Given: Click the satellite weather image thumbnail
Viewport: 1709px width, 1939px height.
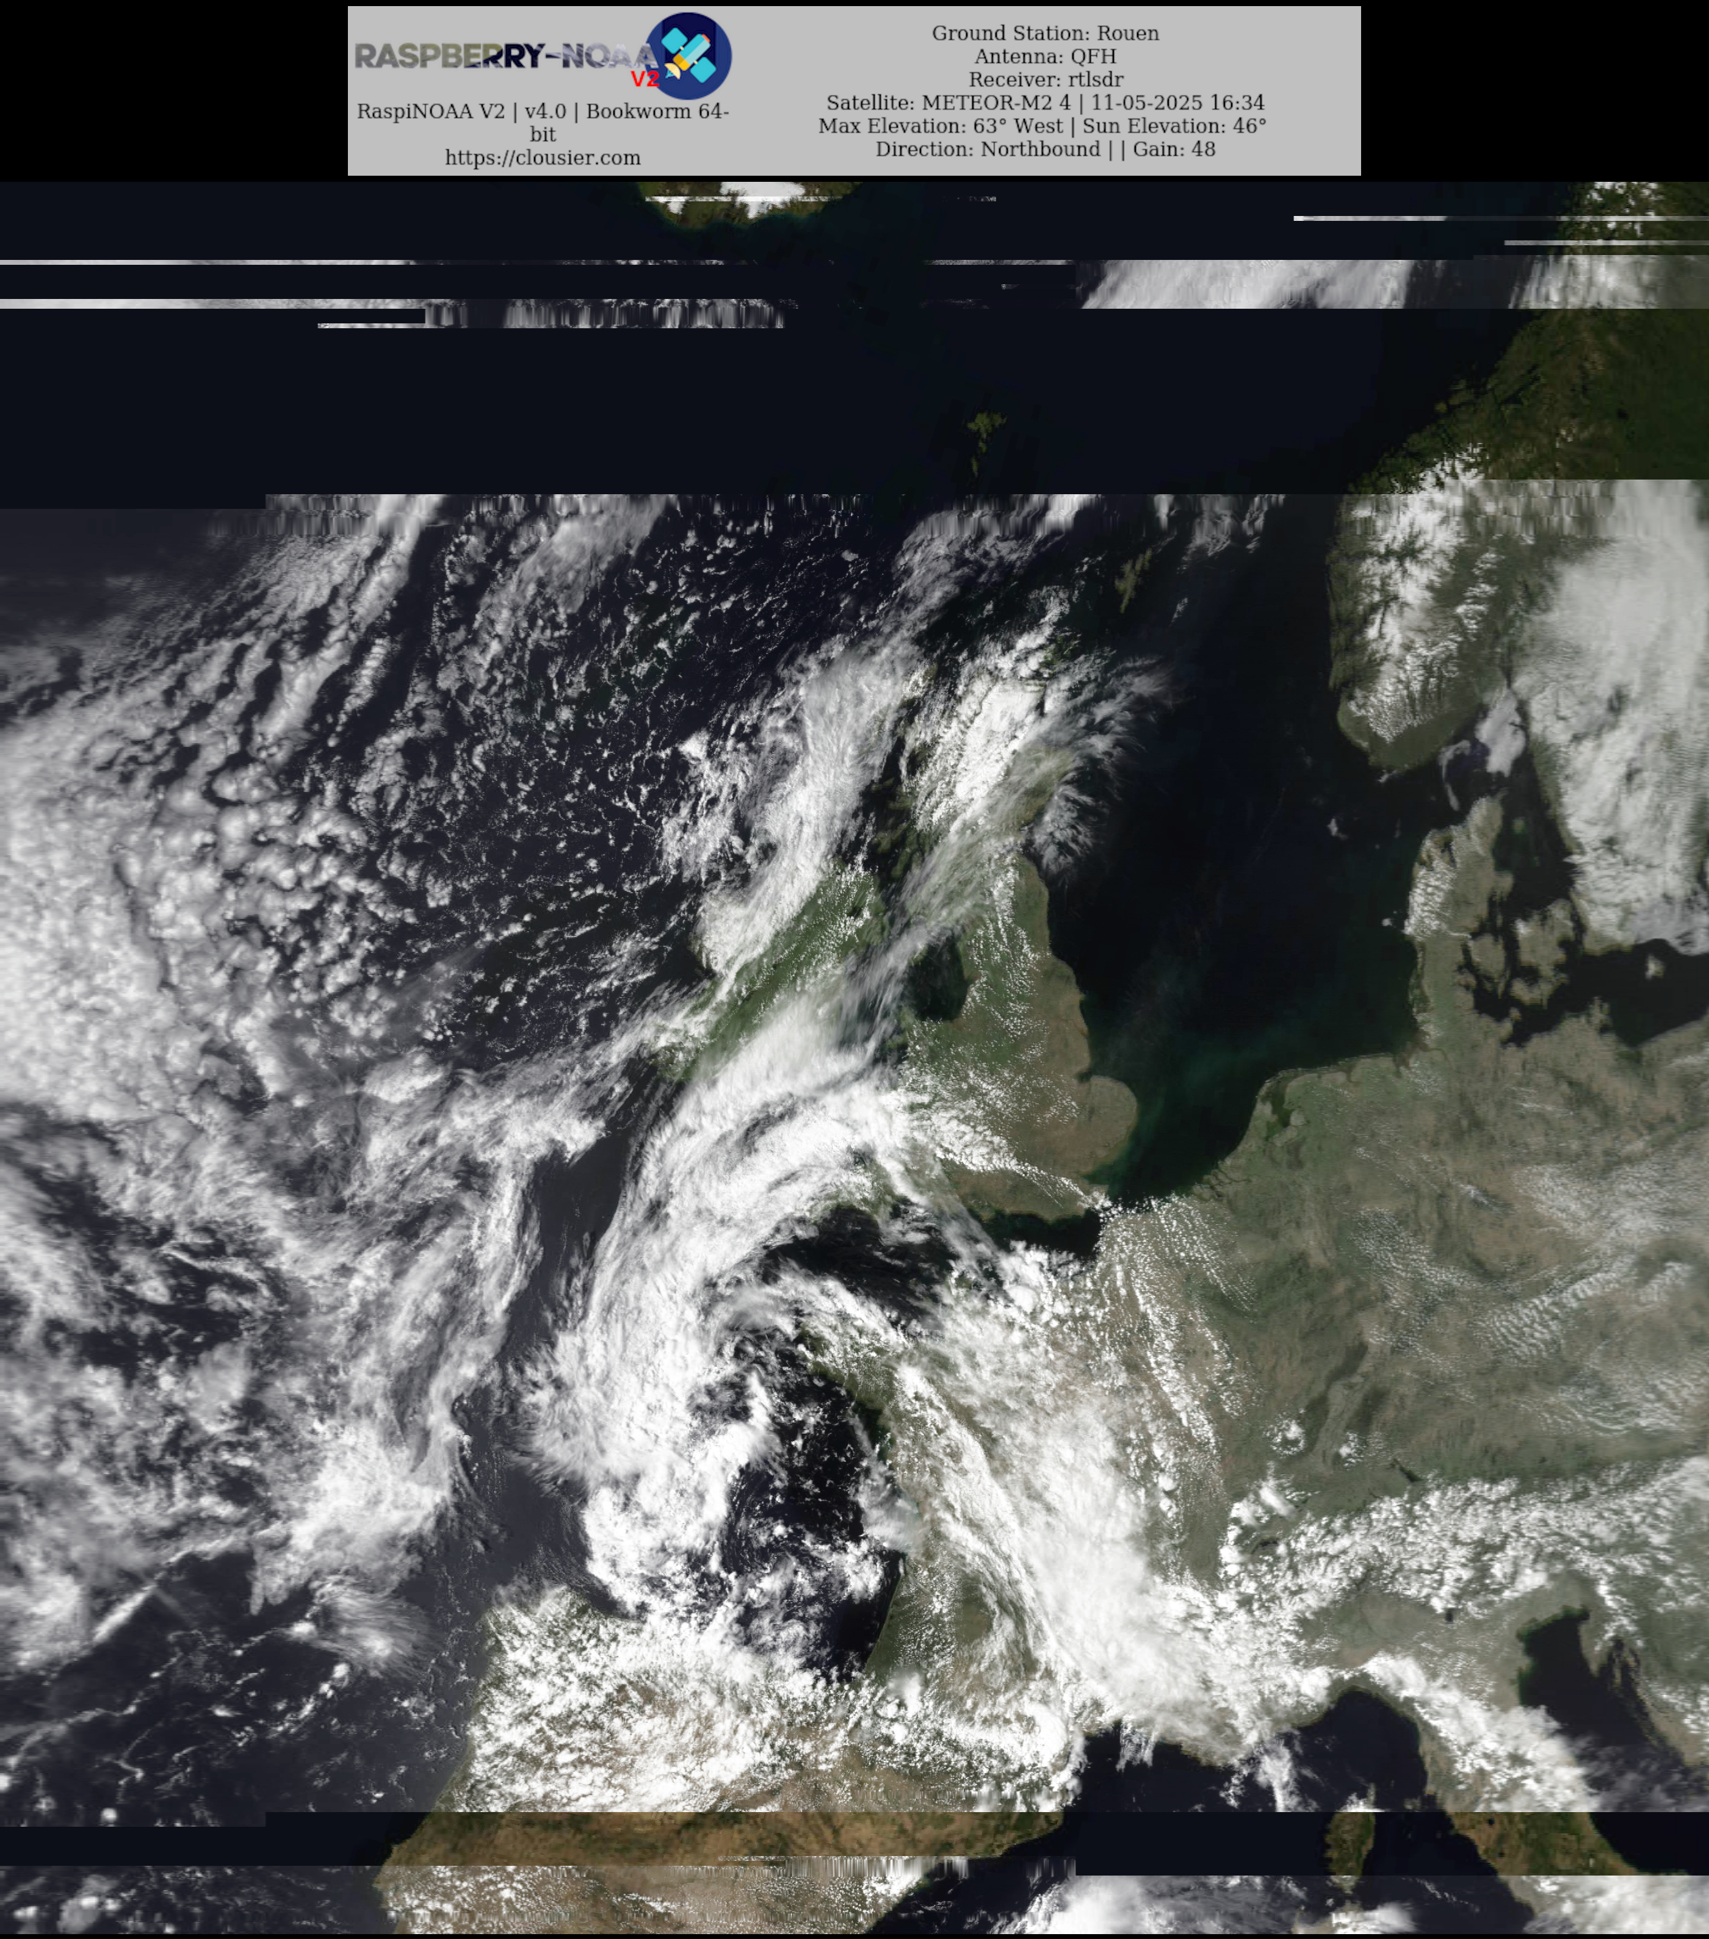Looking at the screenshot, I should (x=854, y=1058).
